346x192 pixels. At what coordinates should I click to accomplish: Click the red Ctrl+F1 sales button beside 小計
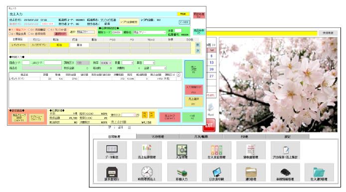tap(170, 117)
